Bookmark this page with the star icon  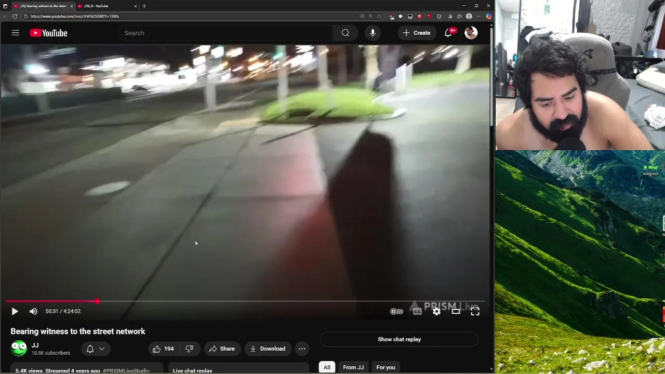point(379,16)
